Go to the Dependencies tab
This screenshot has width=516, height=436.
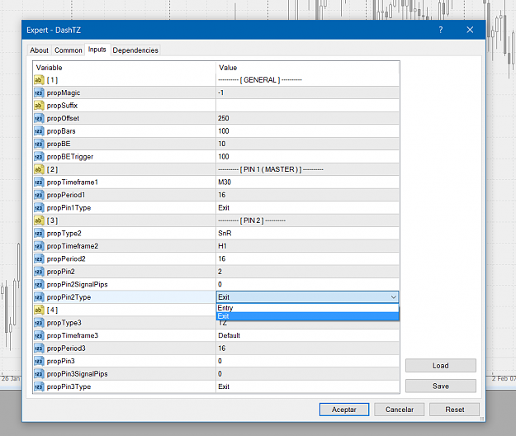point(135,50)
